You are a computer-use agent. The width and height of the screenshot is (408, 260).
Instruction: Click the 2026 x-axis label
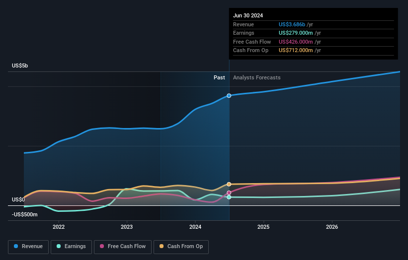click(332, 227)
